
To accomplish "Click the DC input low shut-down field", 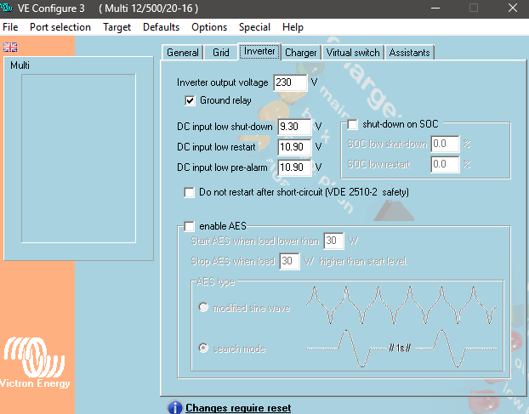I will (x=294, y=127).
